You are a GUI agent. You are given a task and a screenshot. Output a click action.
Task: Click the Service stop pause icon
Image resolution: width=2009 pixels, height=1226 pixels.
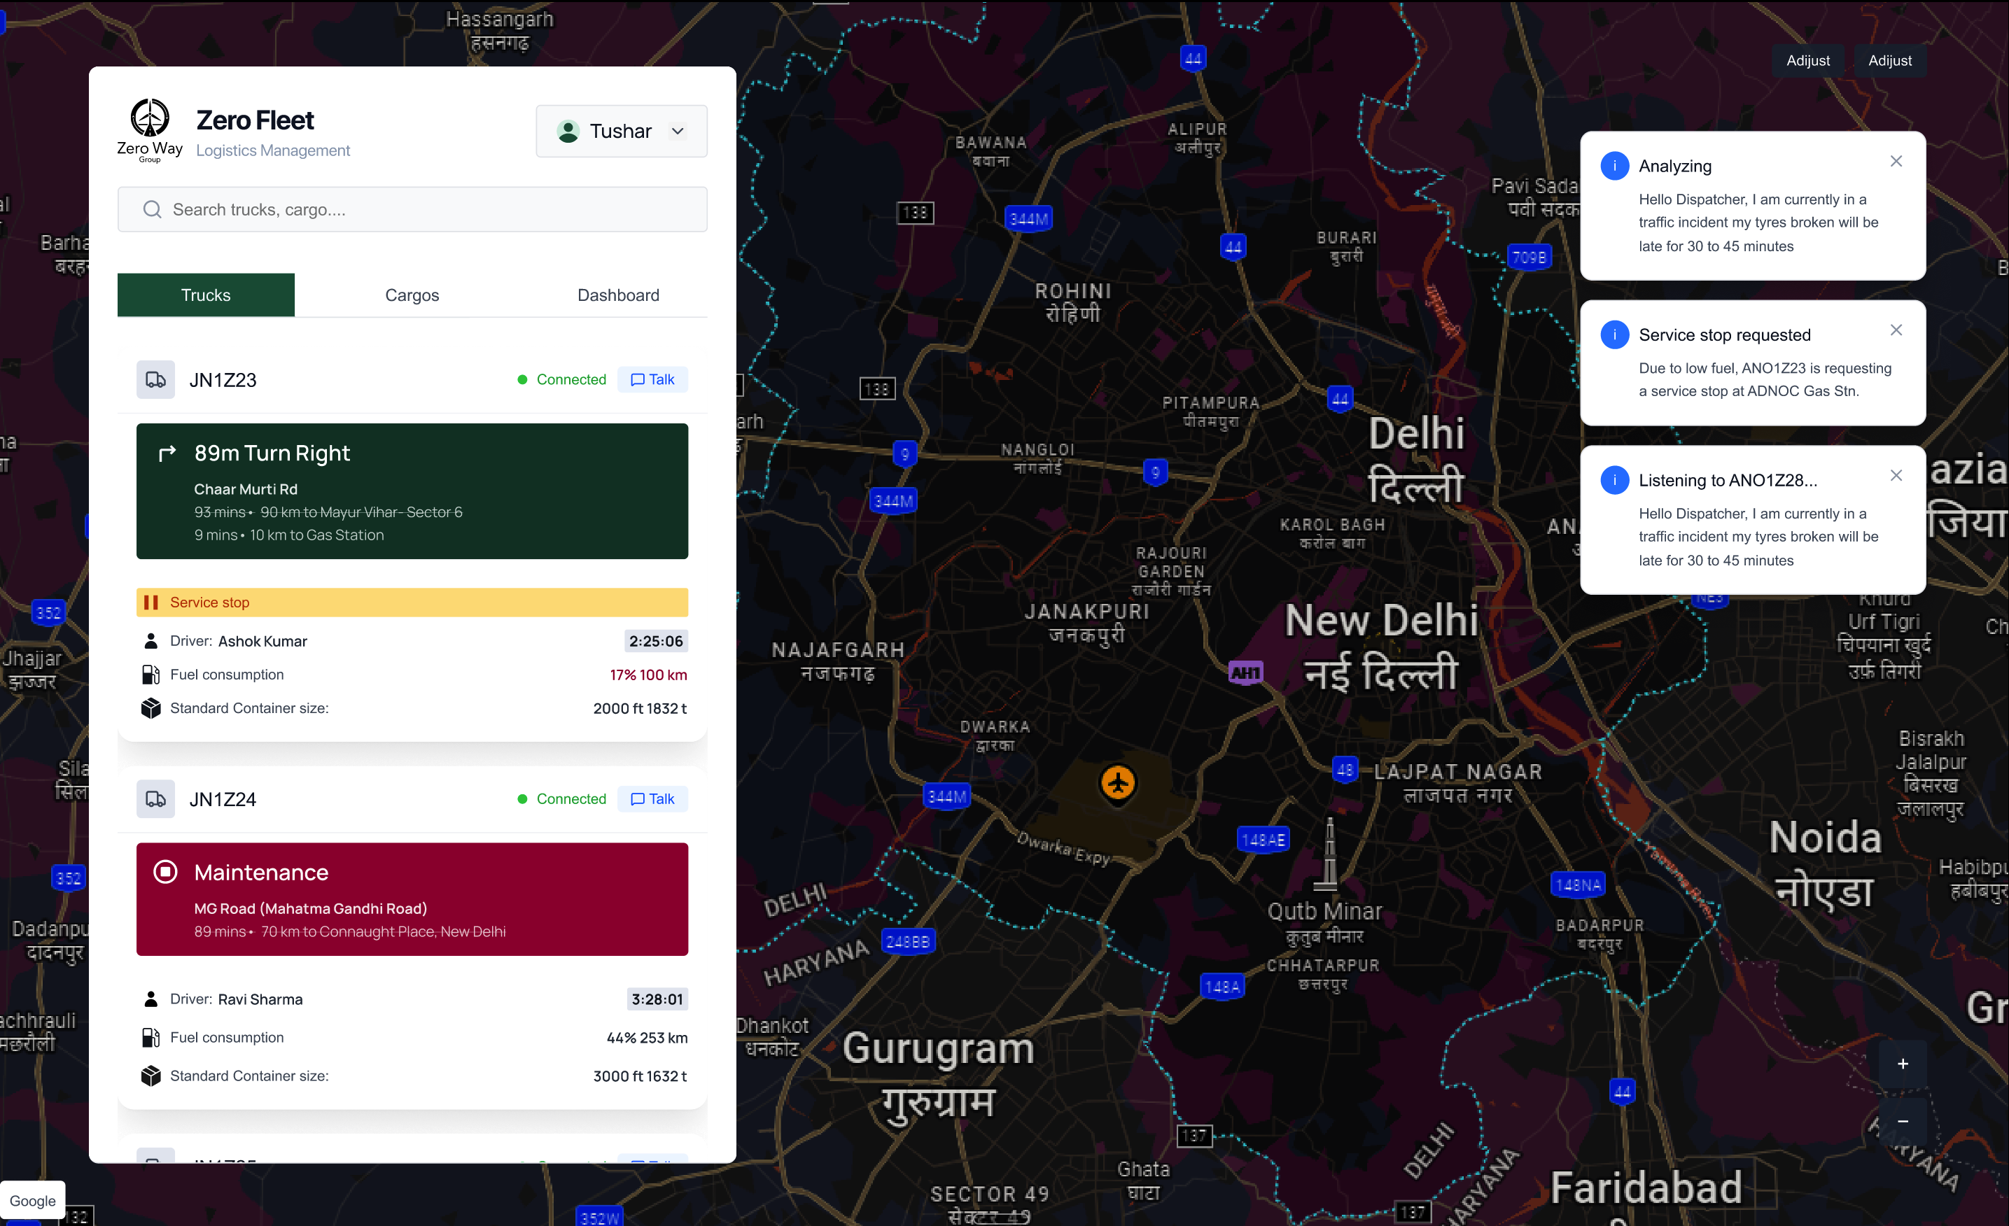150,603
